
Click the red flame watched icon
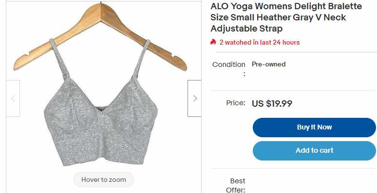213,42
